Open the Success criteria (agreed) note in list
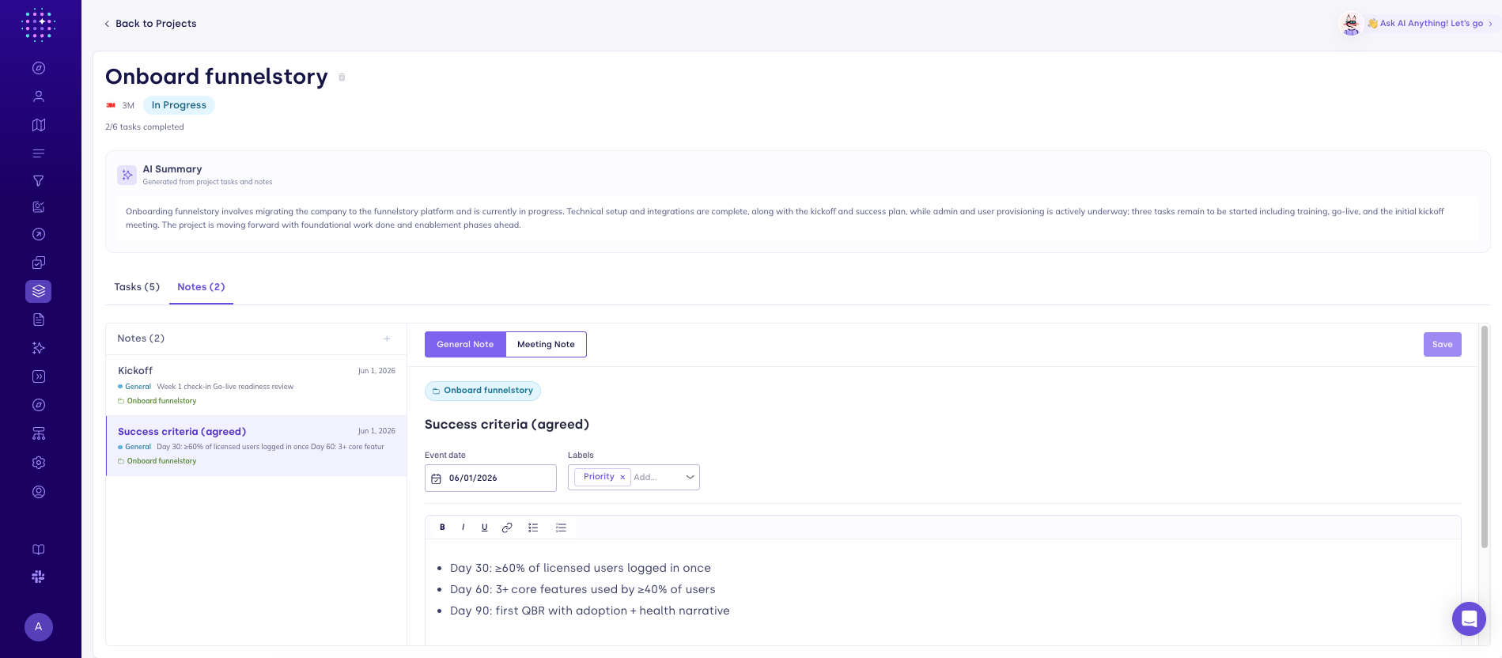The image size is (1502, 658). pyautogui.click(x=256, y=445)
